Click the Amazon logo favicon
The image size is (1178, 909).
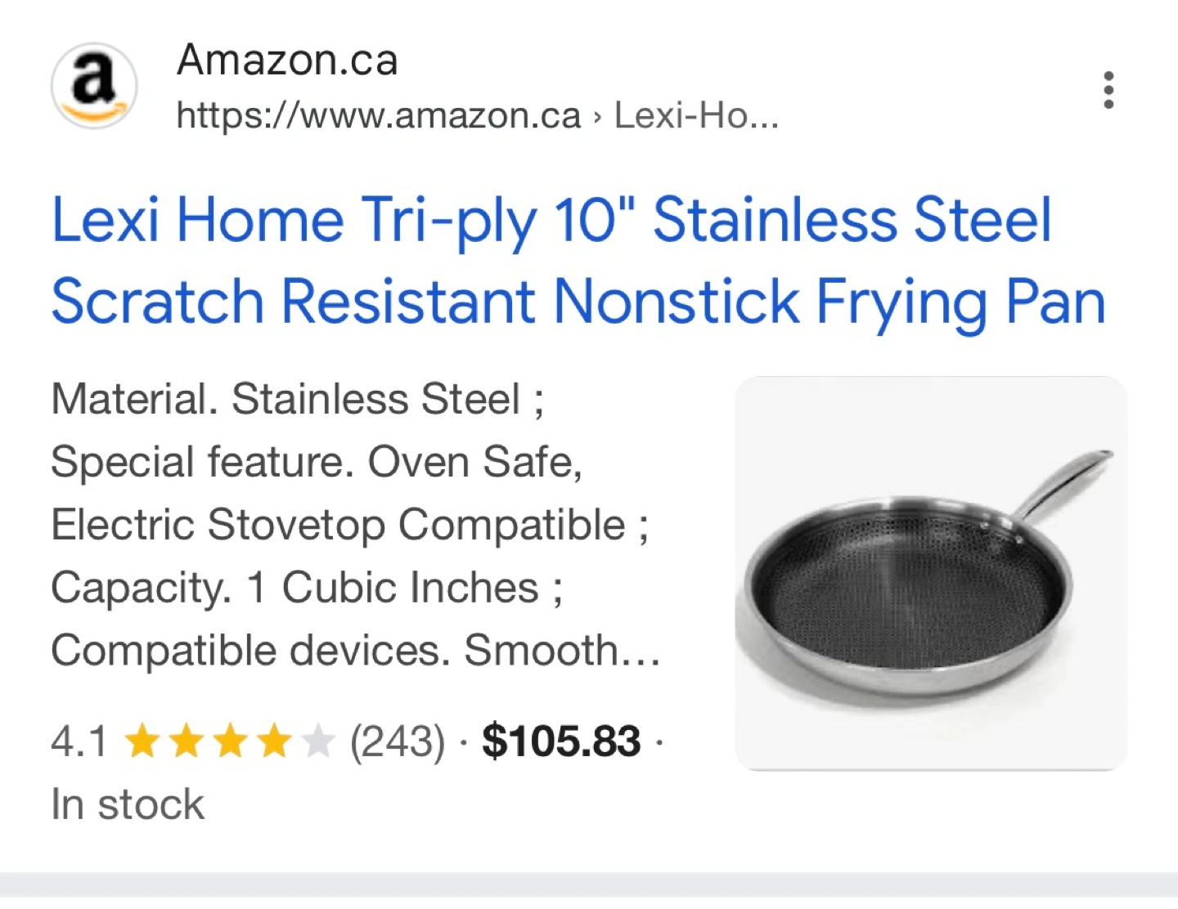(x=94, y=86)
